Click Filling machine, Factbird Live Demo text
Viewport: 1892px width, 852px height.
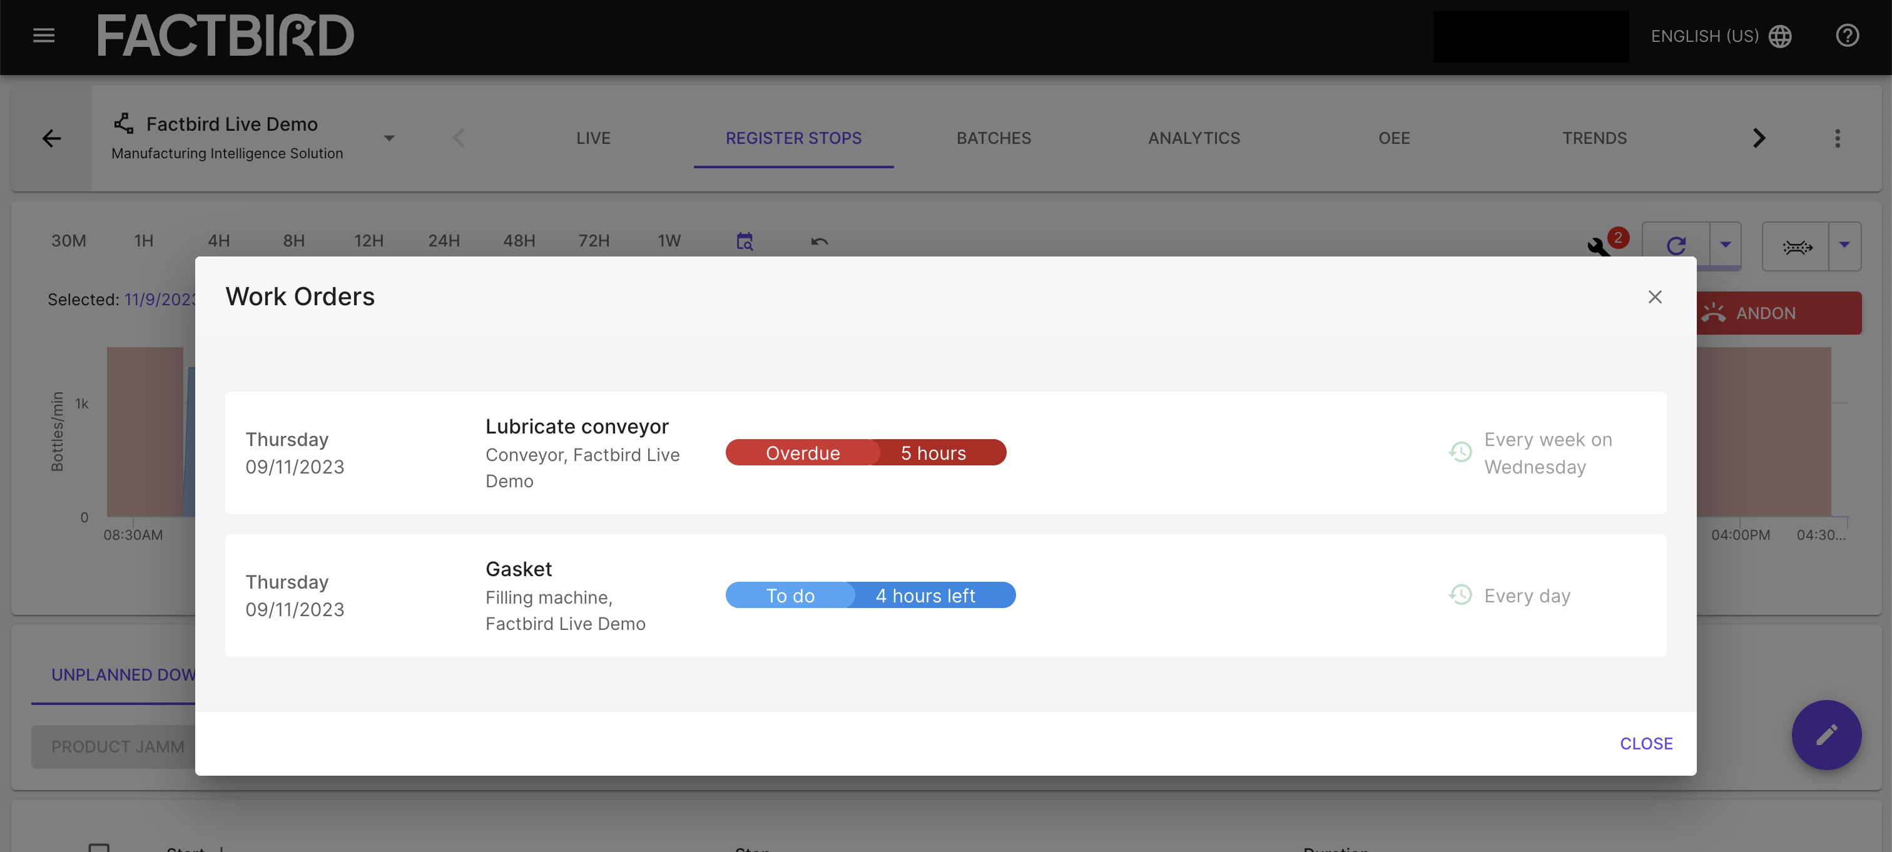[x=566, y=611]
